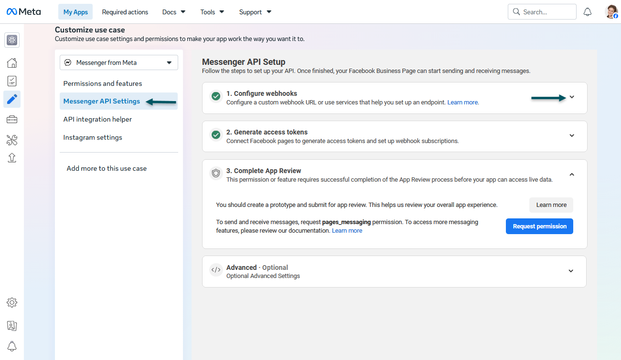This screenshot has height=360, width=621.
Task: Click the gray Learn more button
Action: [x=551, y=205]
